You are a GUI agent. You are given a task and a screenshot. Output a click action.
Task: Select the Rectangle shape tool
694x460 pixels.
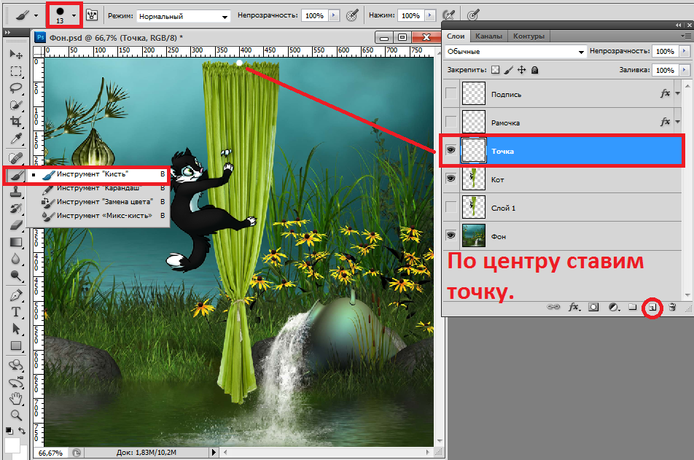pyautogui.click(x=16, y=346)
